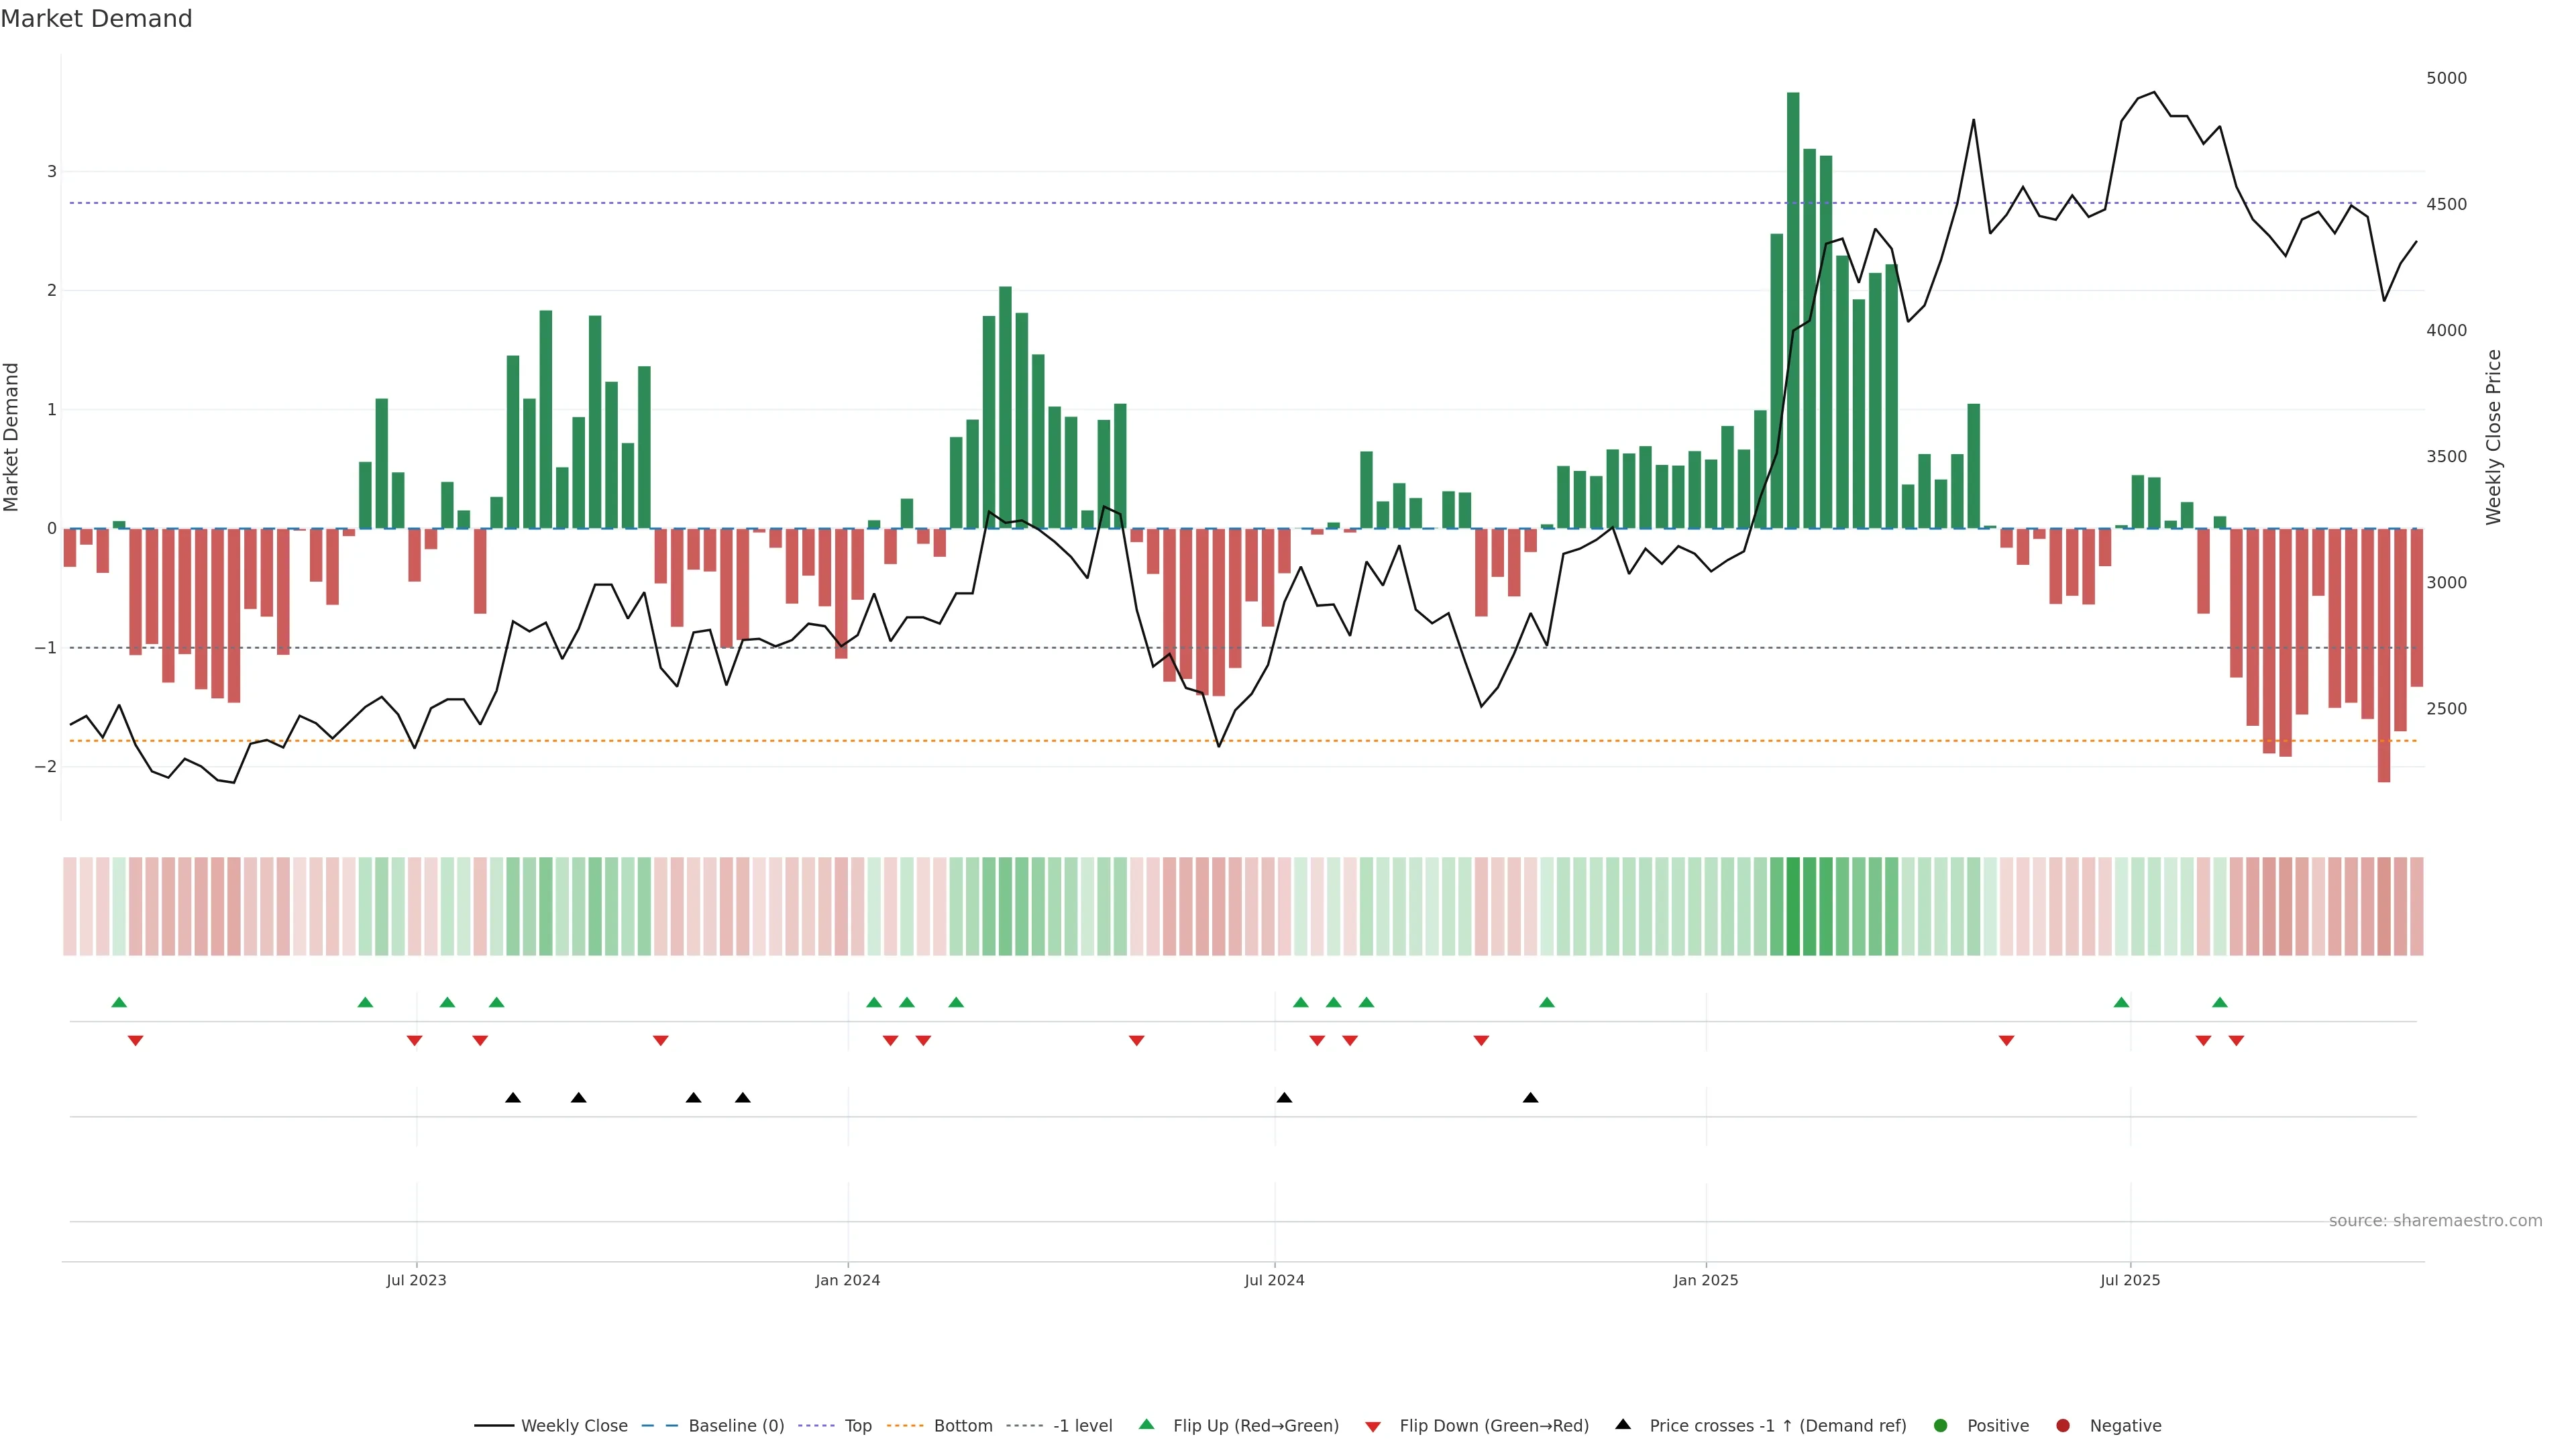Click leftmost black price-cross triangle marker

pos(513,1097)
